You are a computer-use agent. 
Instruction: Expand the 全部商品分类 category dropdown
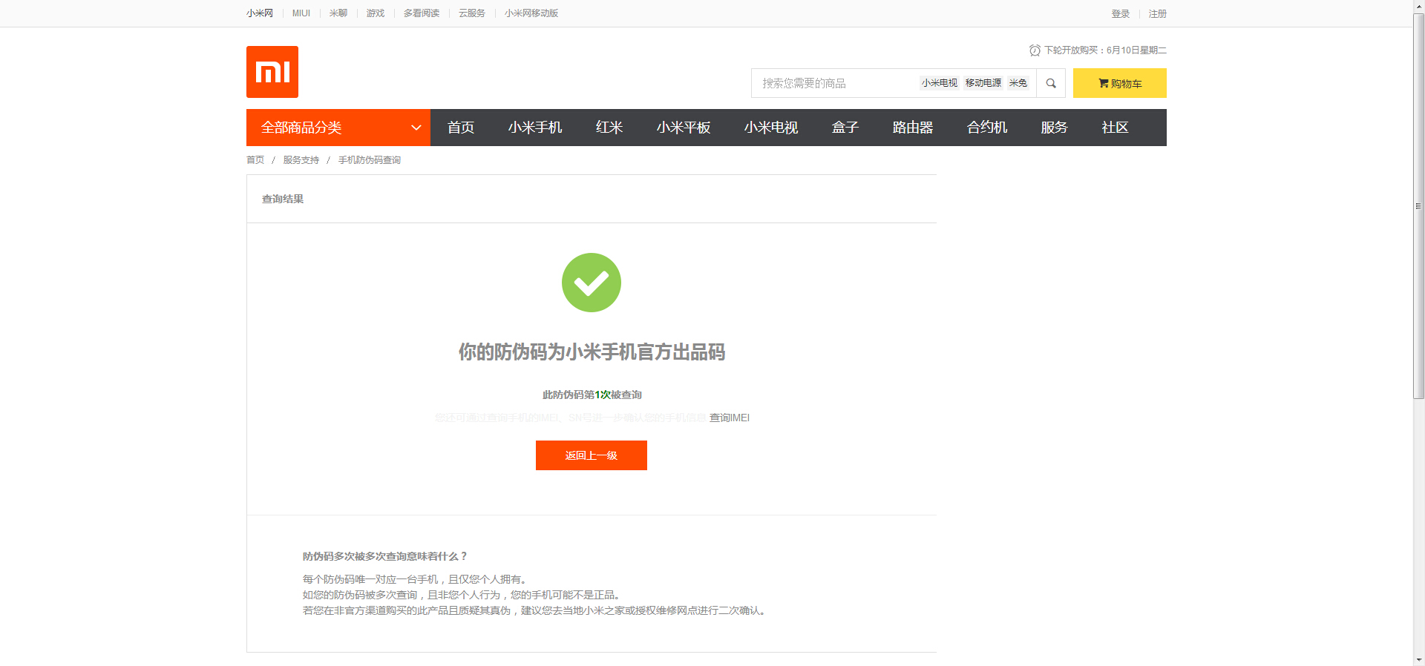338,128
